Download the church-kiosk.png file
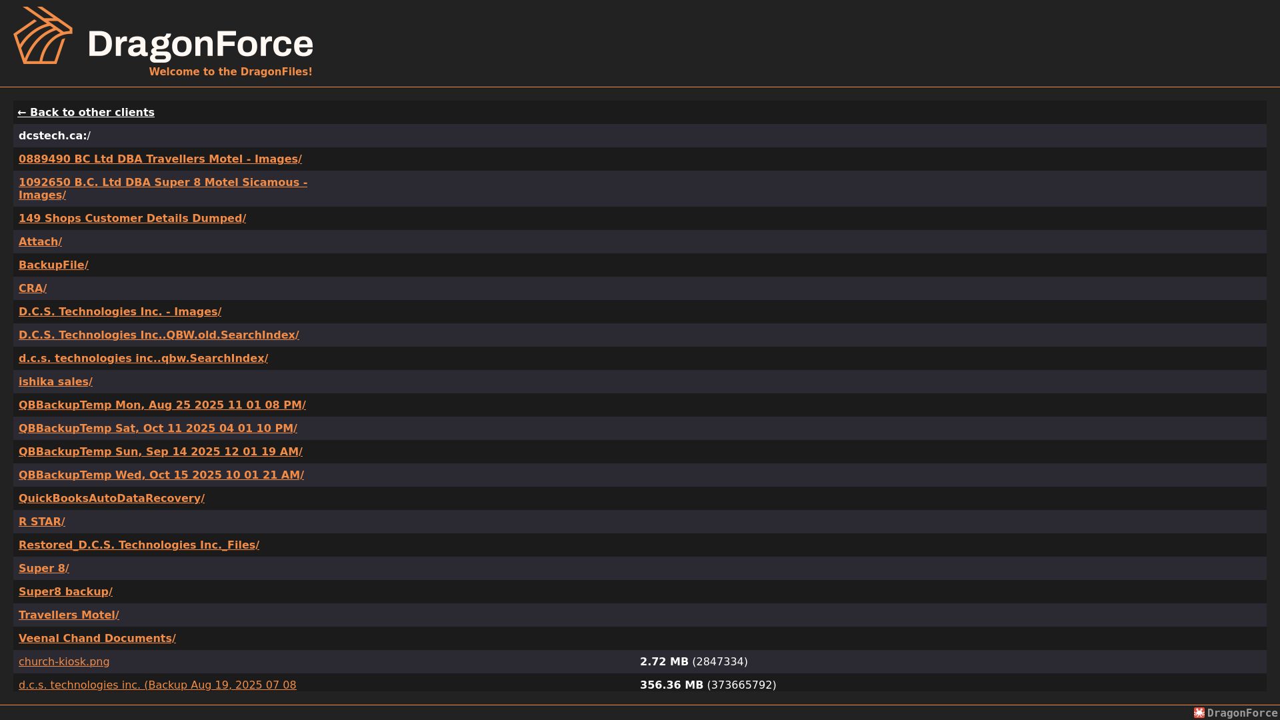Viewport: 1280px width, 720px height. click(x=64, y=661)
